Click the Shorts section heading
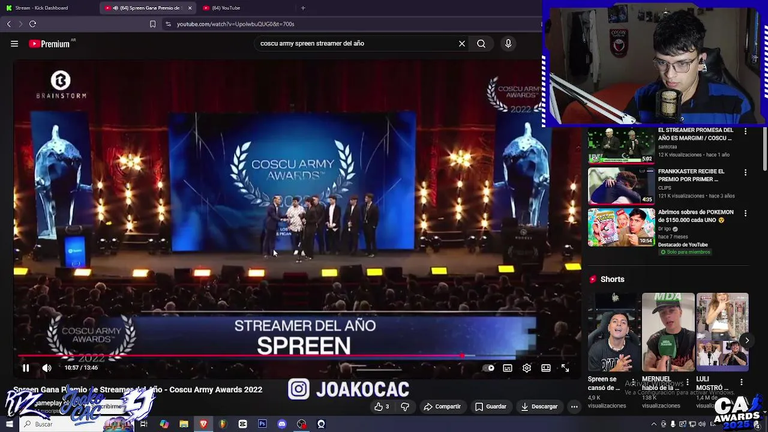 pos(612,279)
